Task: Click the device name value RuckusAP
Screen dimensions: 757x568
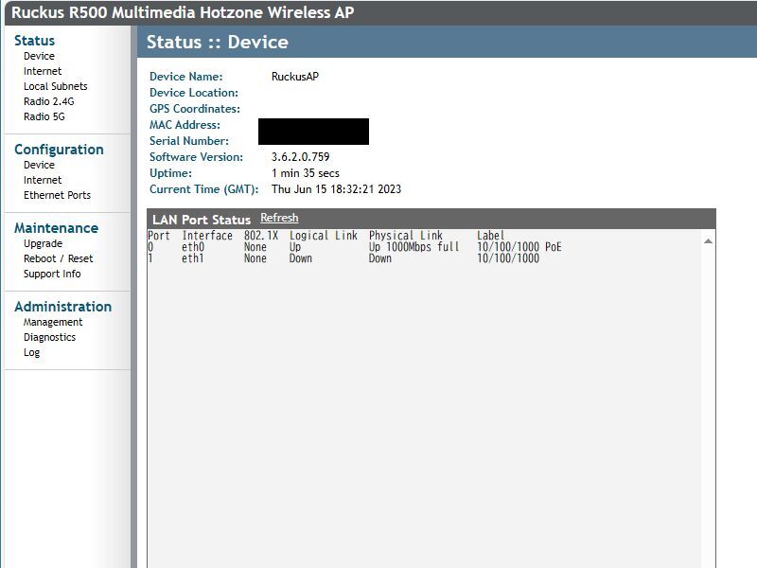Action: coord(295,77)
